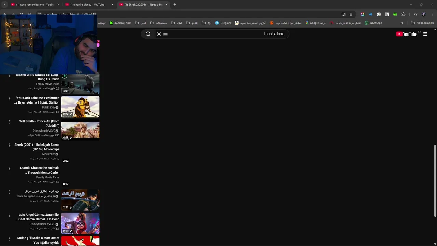The width and height of the screenshot is (437, 246).
Task: Open options menu for 'Un Poco' video
Action: pos(10,215)
